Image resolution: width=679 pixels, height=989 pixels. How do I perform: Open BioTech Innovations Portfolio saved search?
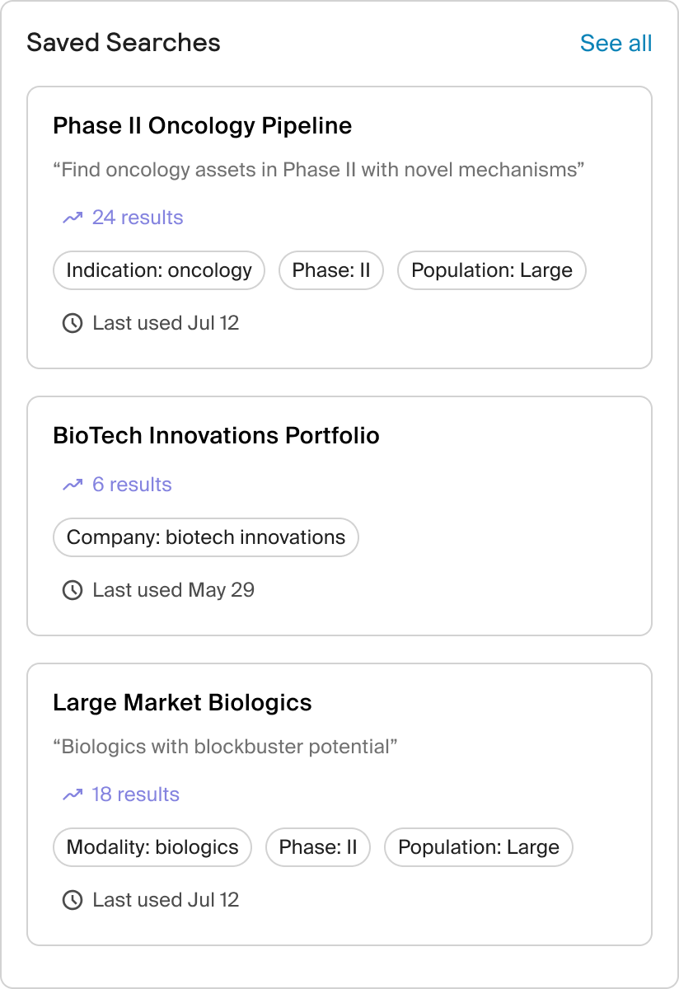point(216,436)
